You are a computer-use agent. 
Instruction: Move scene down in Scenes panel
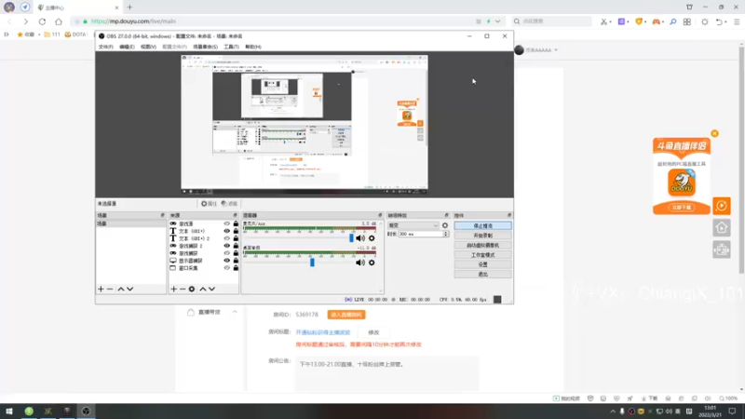[129, 289]
